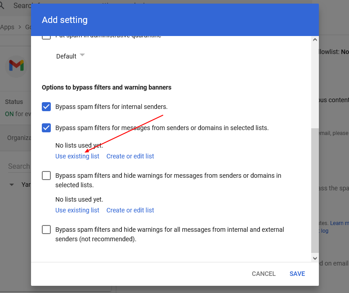Expand the Yar organization tree arrow

coord(12,185)
